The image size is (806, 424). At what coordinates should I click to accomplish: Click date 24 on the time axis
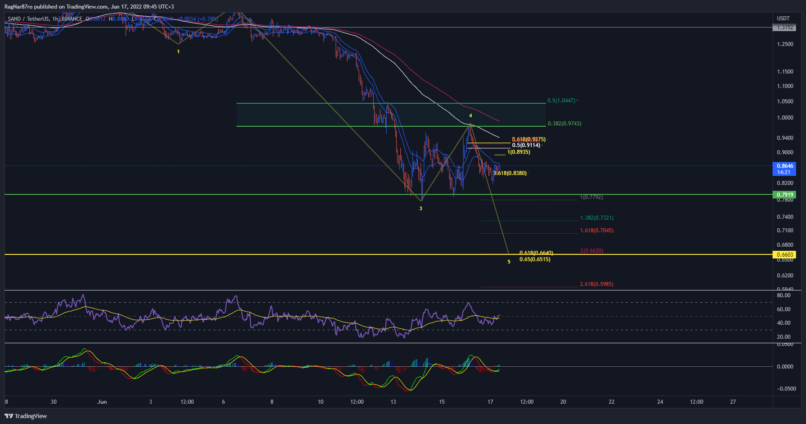pyautogui.click(x=660, y=402)
